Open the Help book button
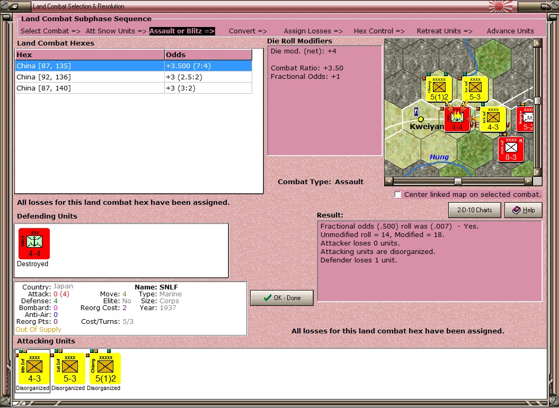 pyautogui.click(x=523, y=210)
